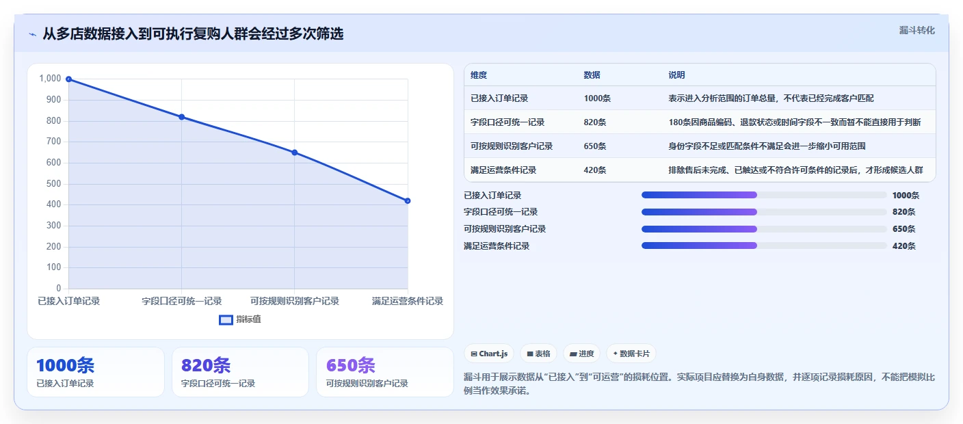The height and width of the screenshot is (424, 963).
Task: Click the 820条 value in the table
Action: (x=595, y=122)
